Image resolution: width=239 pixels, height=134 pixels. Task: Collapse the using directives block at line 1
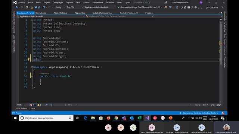click(x=32, y=20)
